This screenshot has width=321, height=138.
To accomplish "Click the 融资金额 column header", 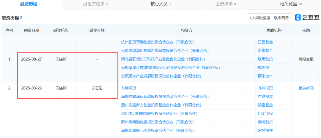I will [97, 31].
